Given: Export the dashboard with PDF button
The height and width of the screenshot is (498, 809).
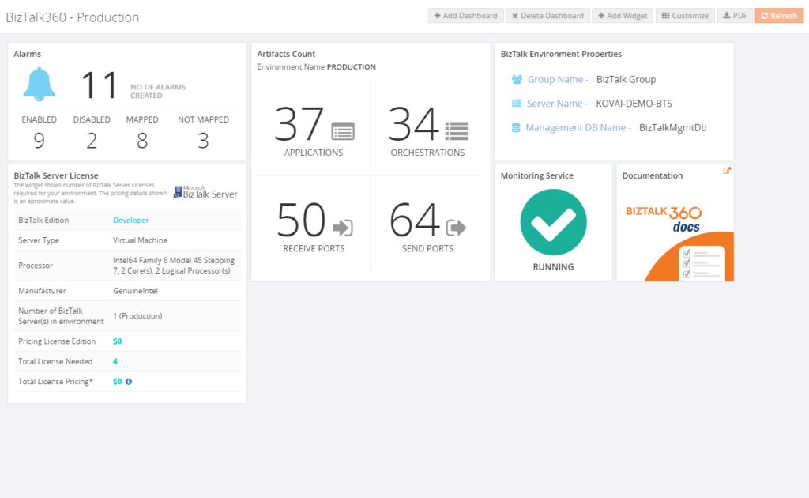Looking at the screenshot, I should tap(735, 16).
